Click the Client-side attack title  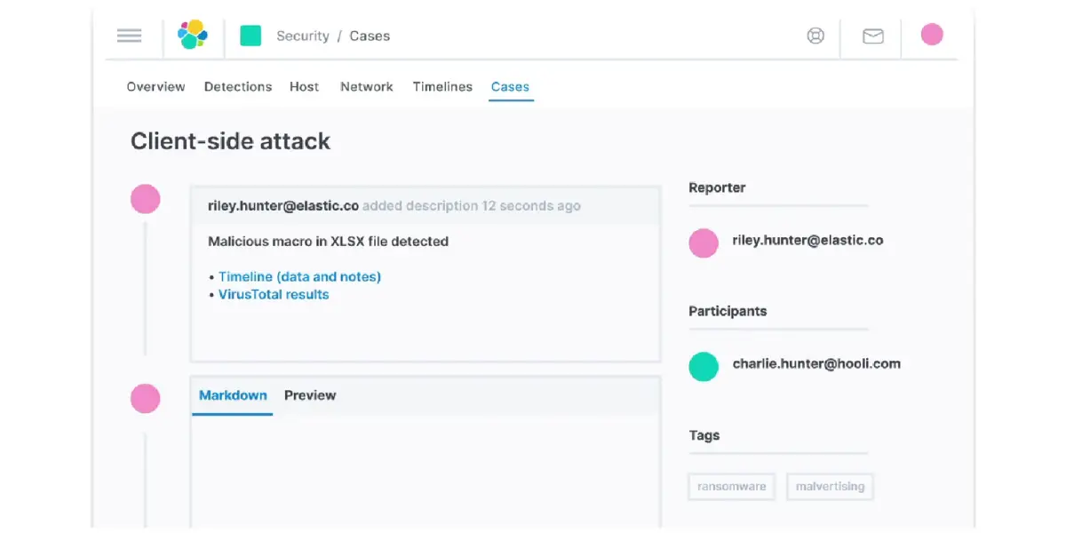(x=231, y=141)
